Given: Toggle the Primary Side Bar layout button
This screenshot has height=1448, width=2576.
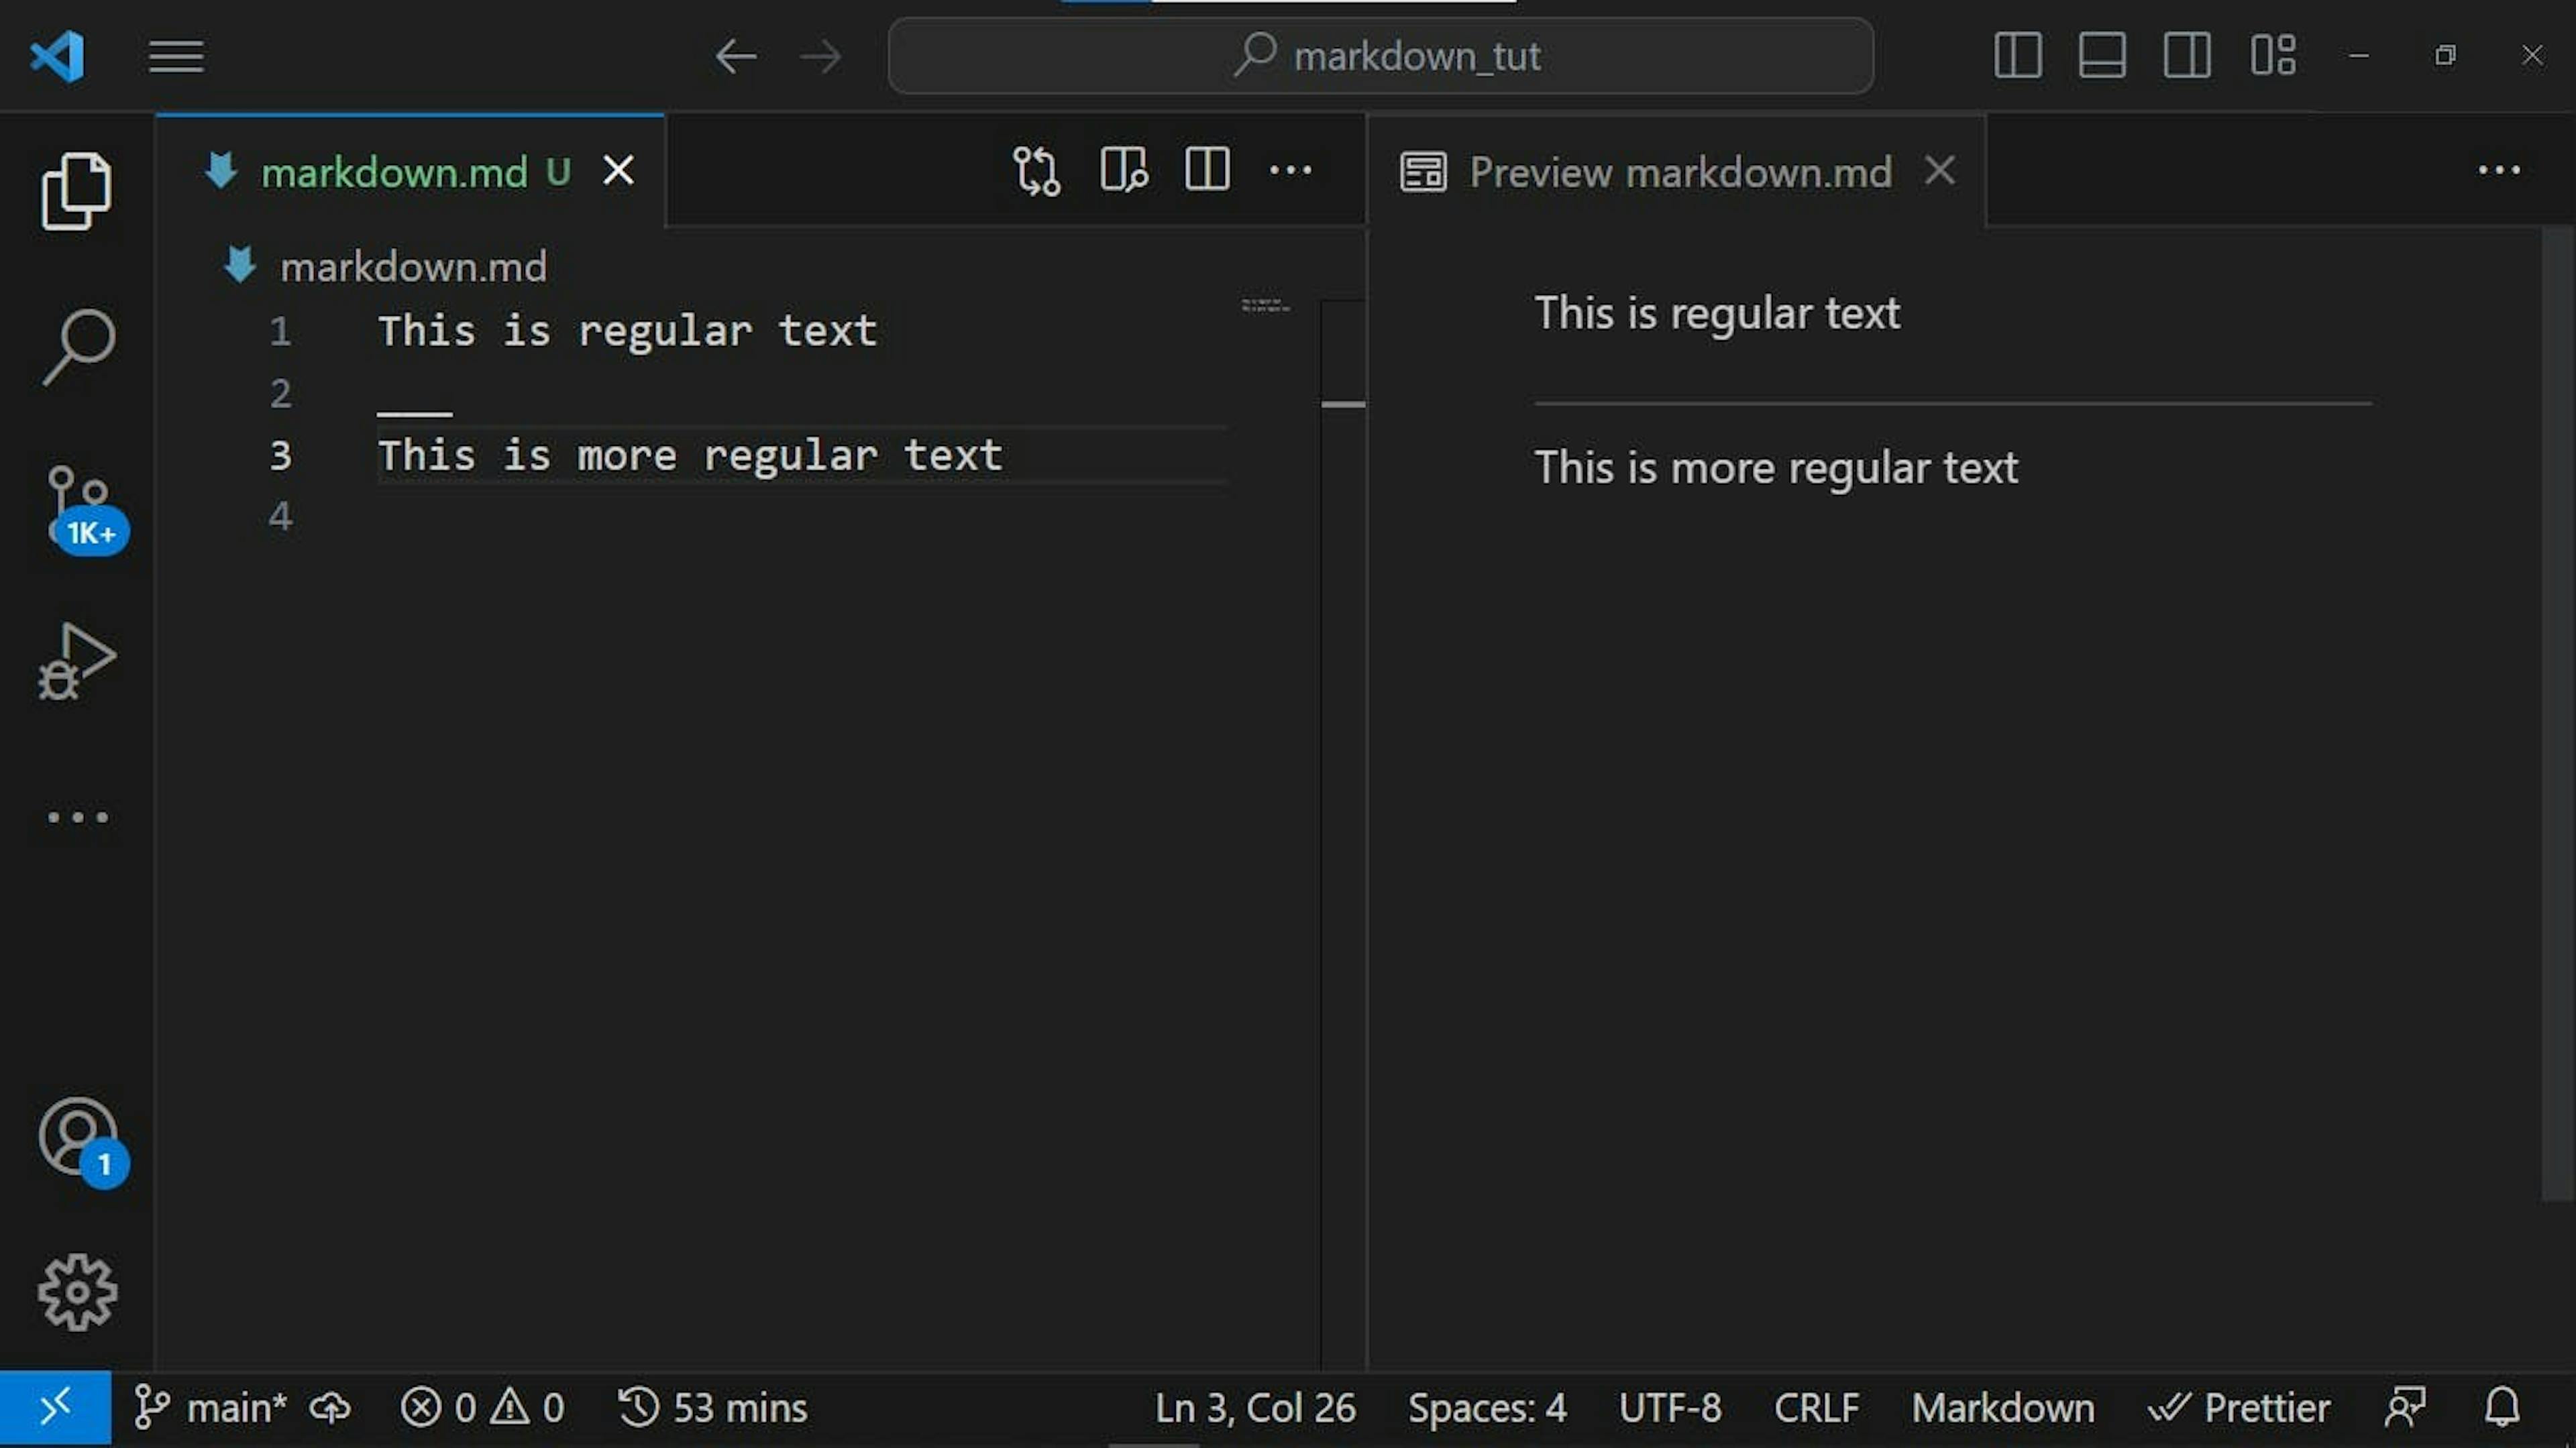Looking at the screenshot, I should (2017, 56).
